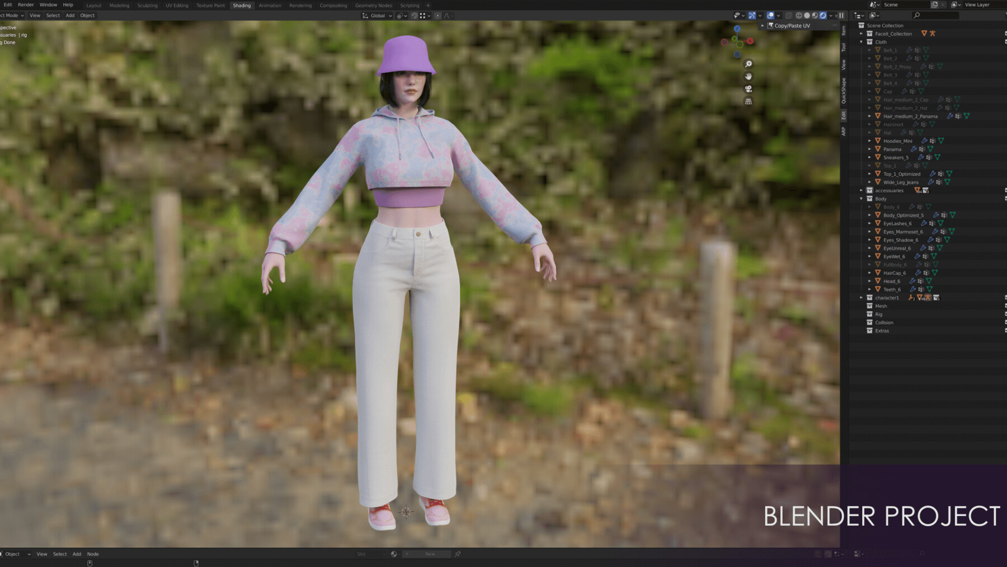Expand the accessuaries collection
Screen dimensions: 1007x567
pos(862,190)
